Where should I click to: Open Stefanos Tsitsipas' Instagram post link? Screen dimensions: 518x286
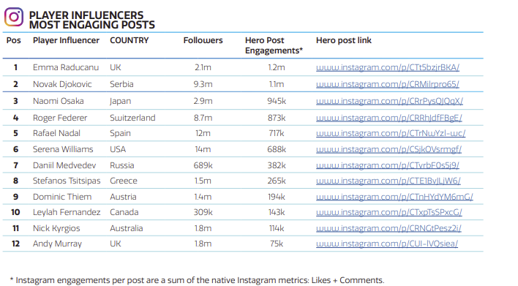click(x=388, y=181)
